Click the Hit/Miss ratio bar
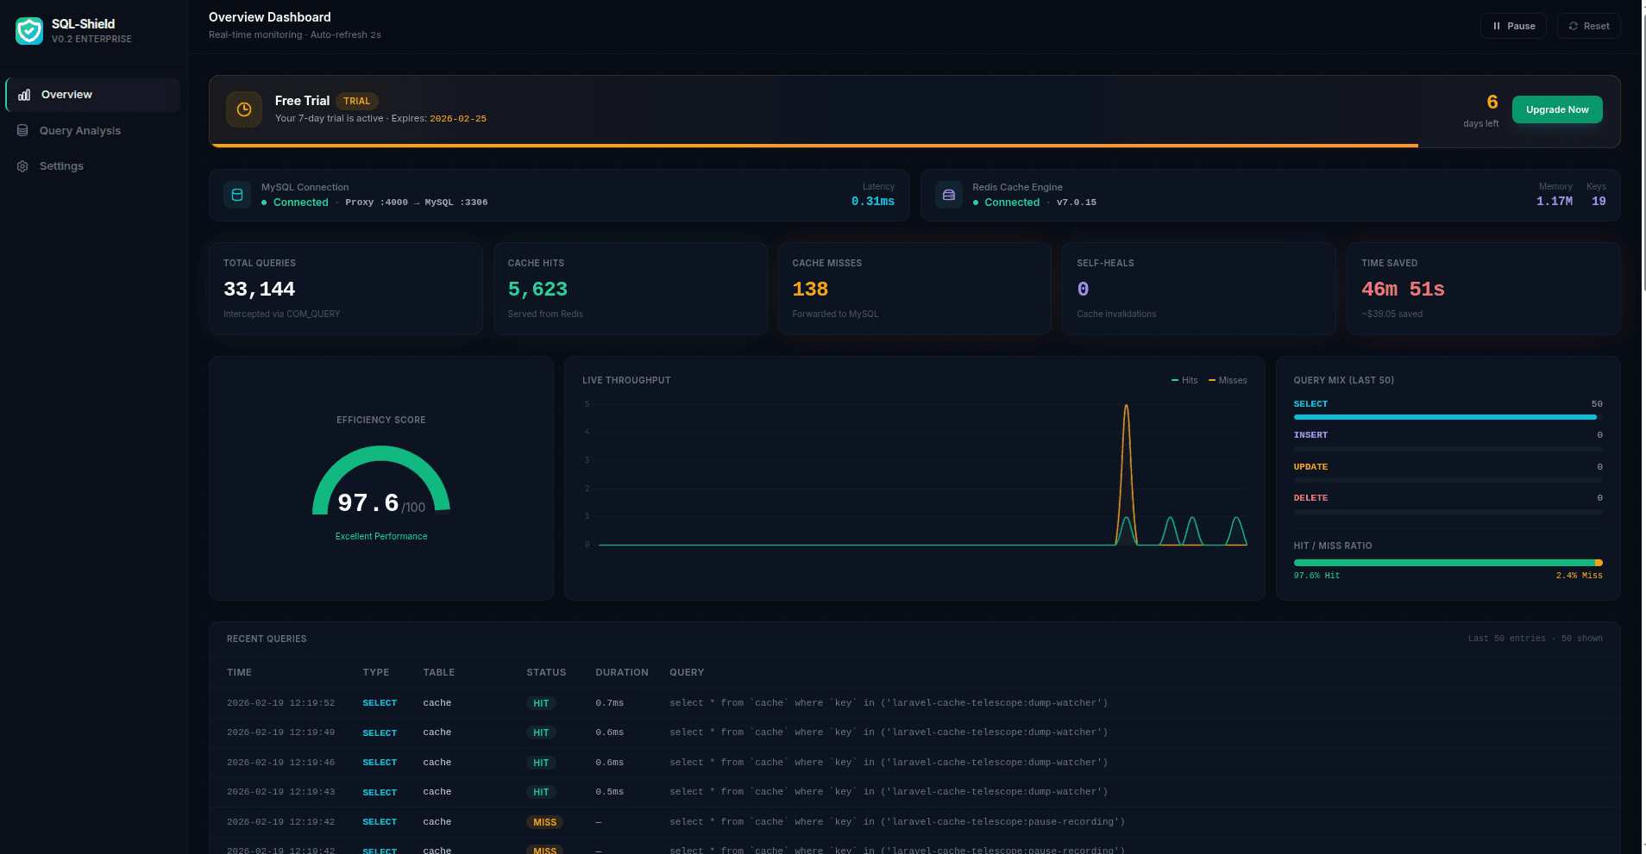Image resolution: width=1646 pixels, height=854 pixels. tap(1448, 562)
